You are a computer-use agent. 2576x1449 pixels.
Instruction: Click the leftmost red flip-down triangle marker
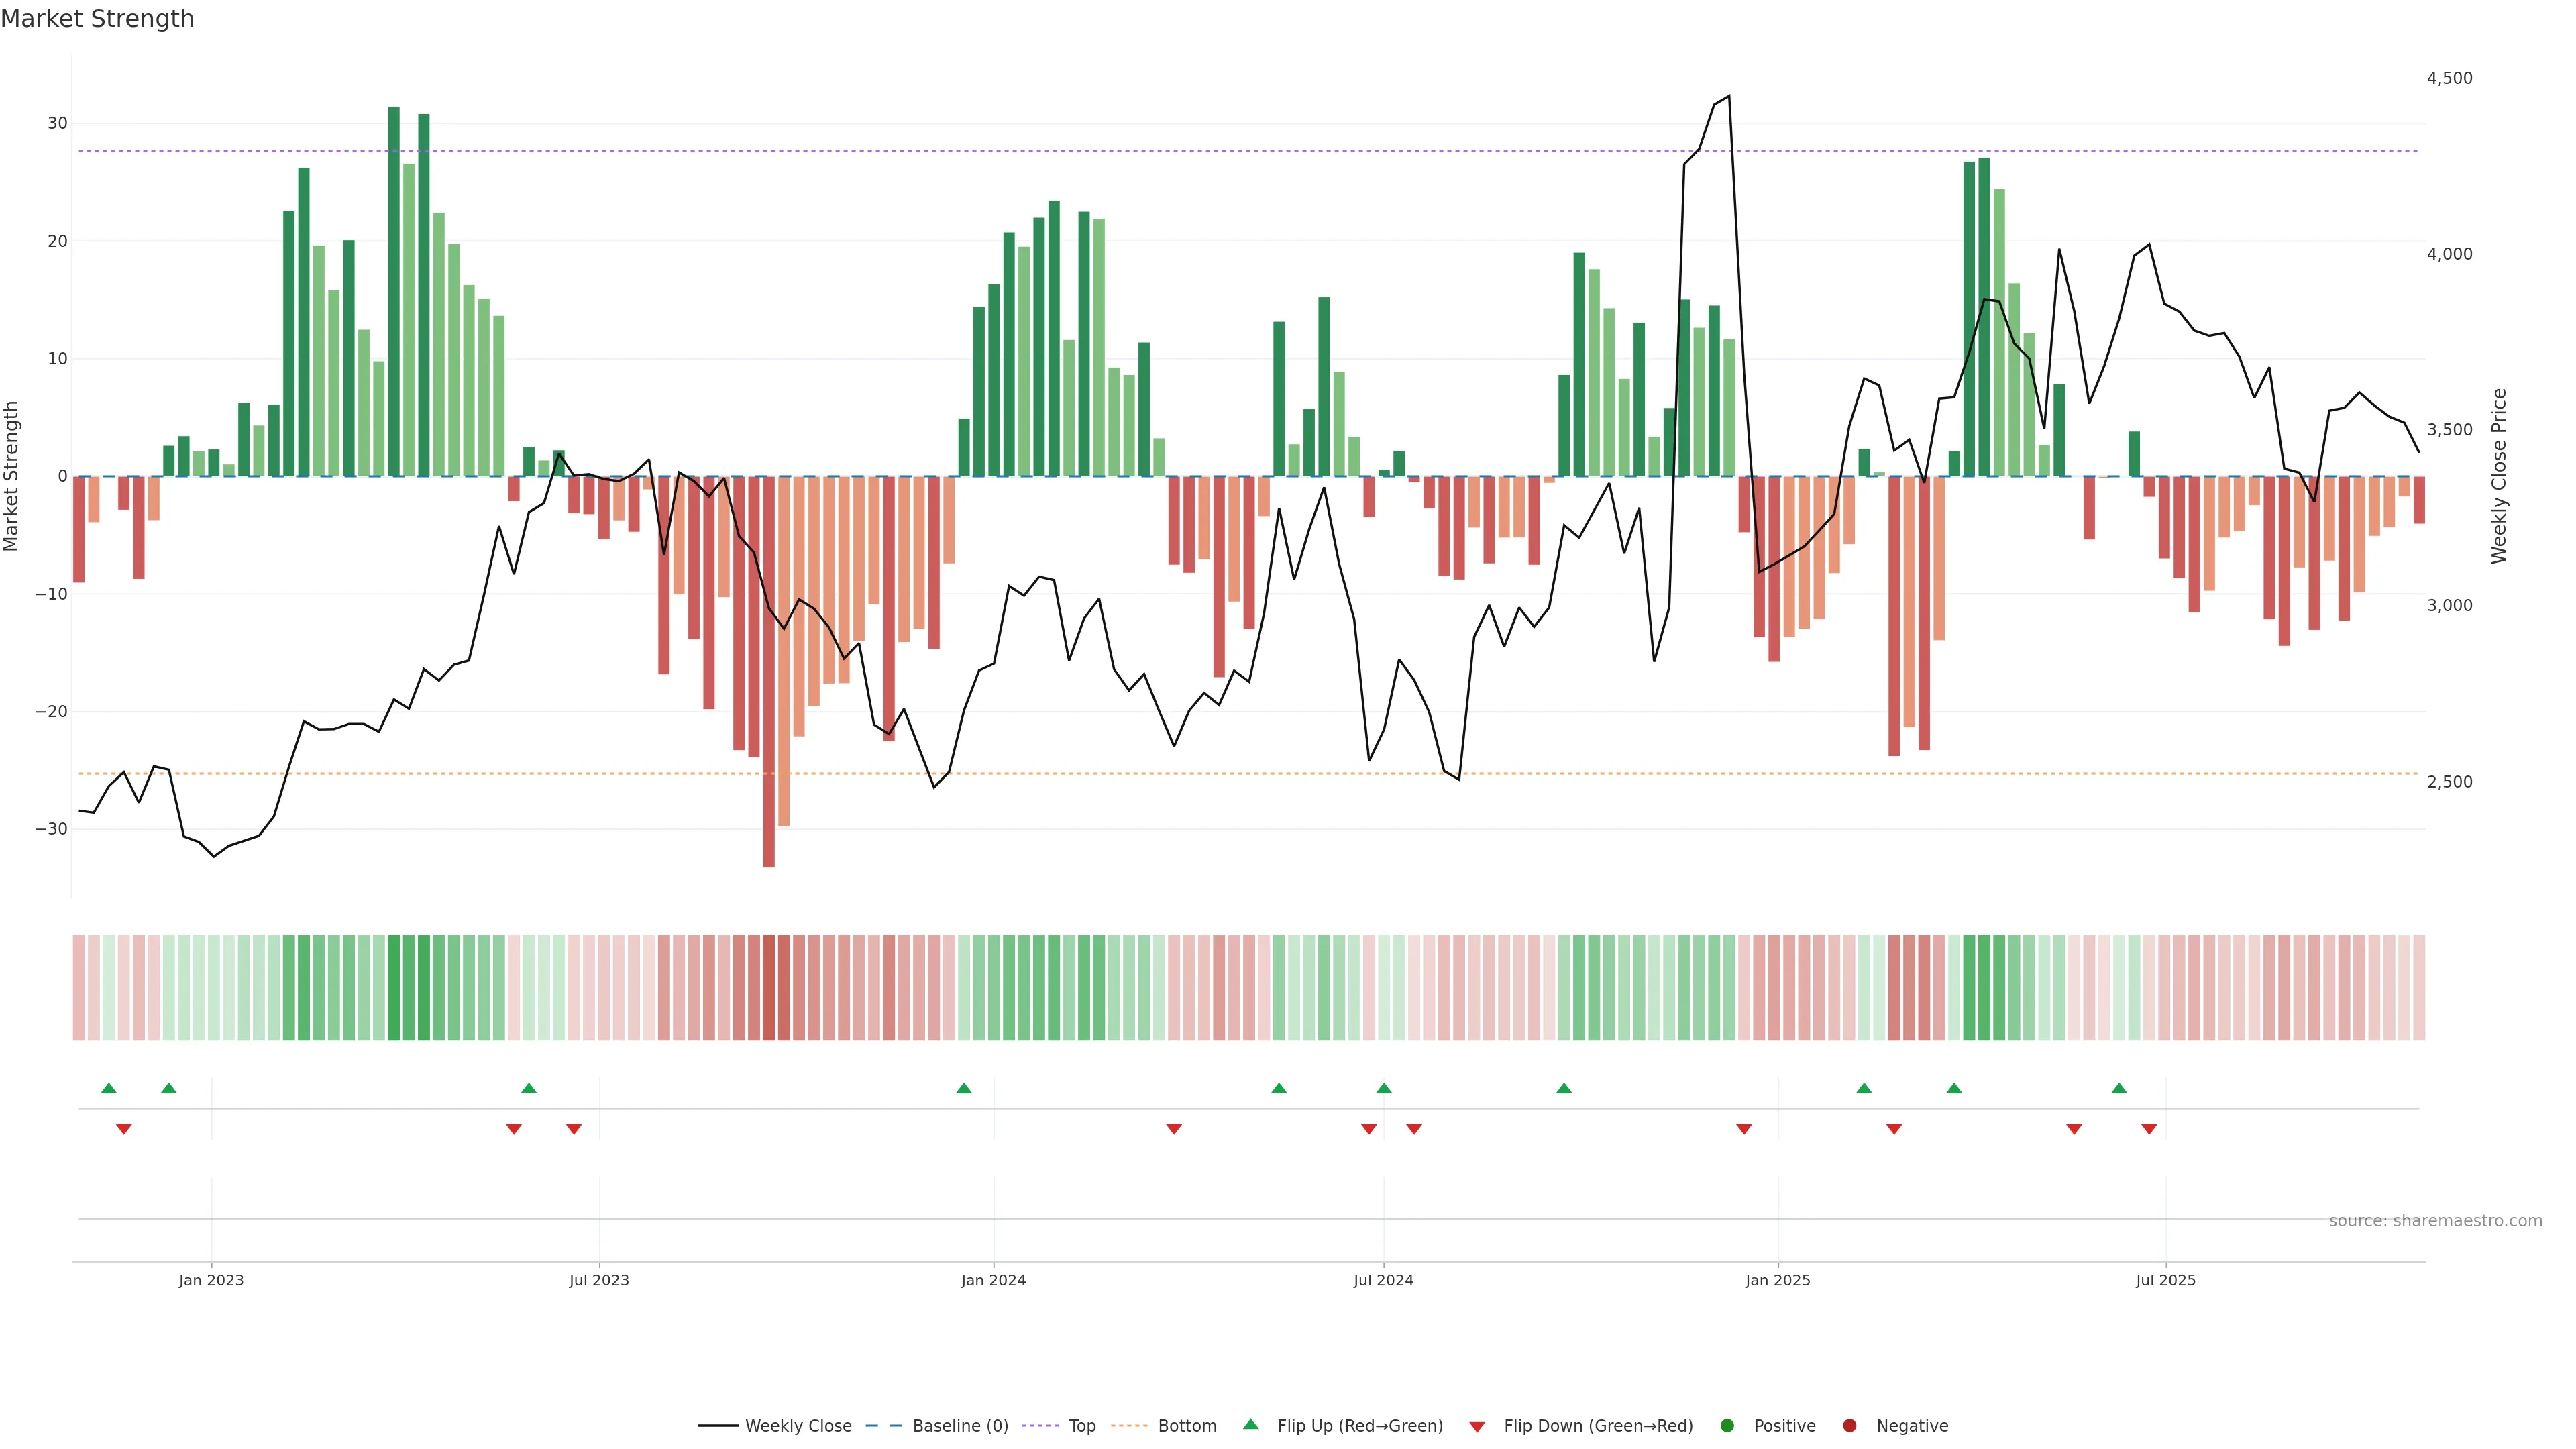coord(124,1129)
